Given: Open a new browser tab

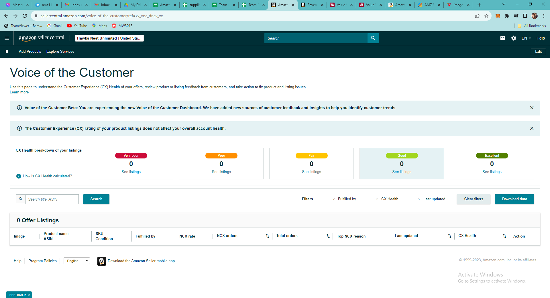Looking at the screenshot, I should pyautogui.click(x=479, y=5).
